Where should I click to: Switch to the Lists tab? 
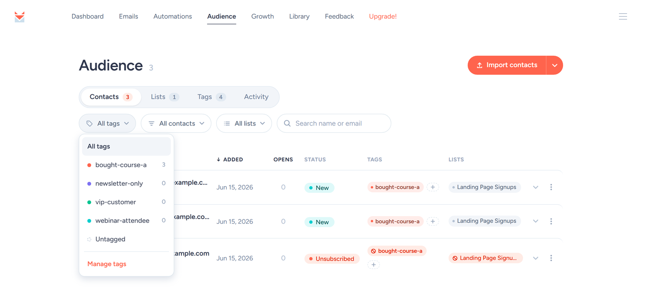pos(165,97)
